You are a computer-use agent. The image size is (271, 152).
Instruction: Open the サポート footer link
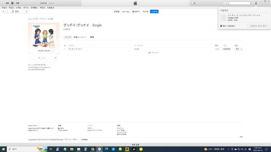point(90,128)
